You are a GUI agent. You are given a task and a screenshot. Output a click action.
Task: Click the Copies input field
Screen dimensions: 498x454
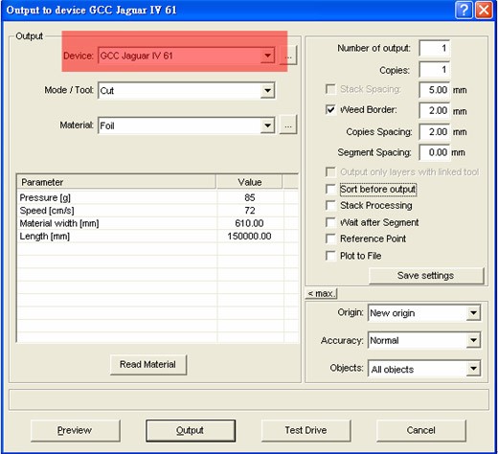click(434, 70)
